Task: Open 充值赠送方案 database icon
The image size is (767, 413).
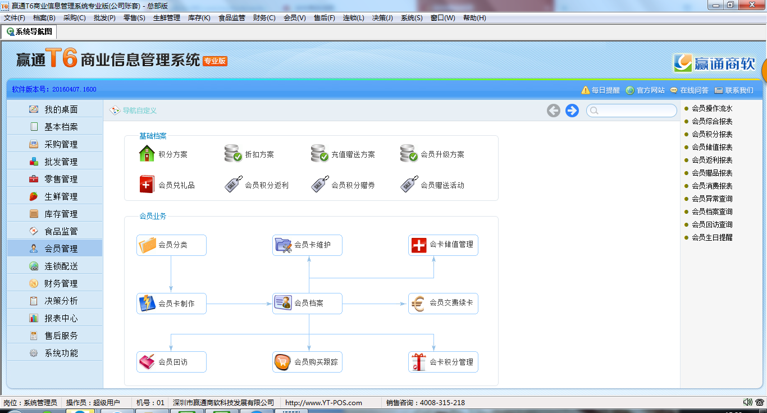Action: 319,154
